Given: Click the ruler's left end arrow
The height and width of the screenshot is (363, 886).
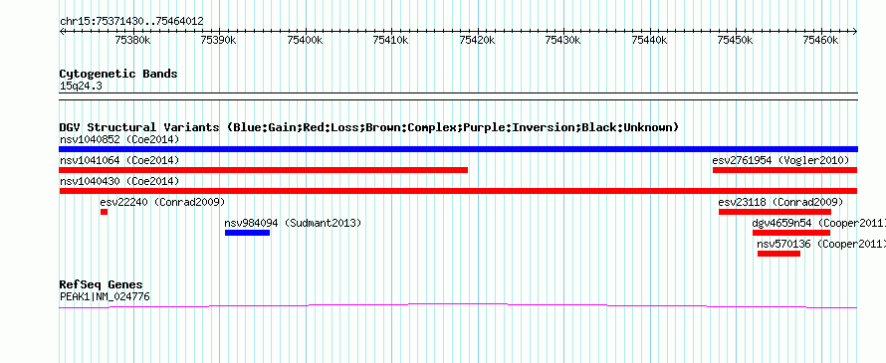Looking at the screenshot, I should point(62,32).
